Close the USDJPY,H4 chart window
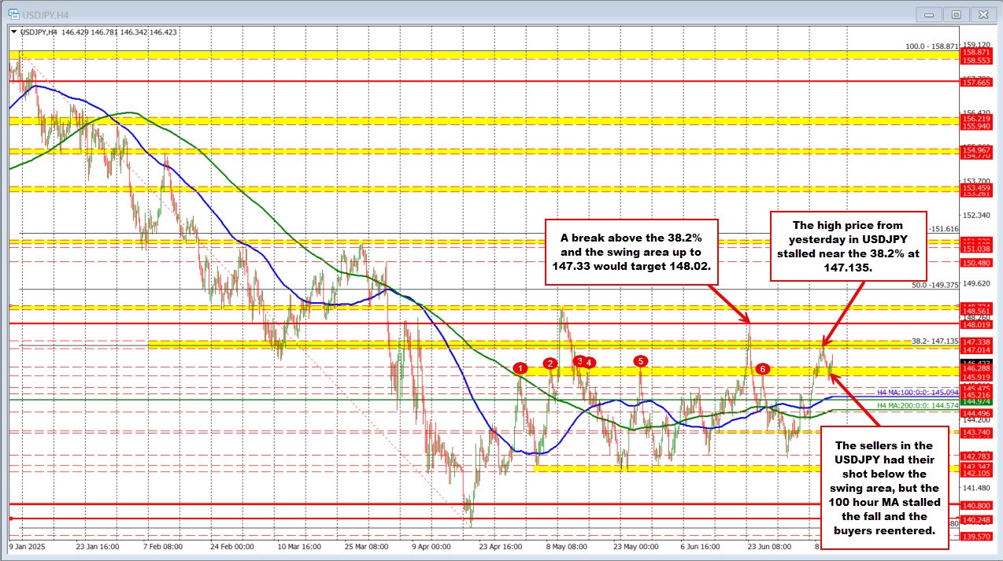1003x561 pixels. [x=983, y=14]
